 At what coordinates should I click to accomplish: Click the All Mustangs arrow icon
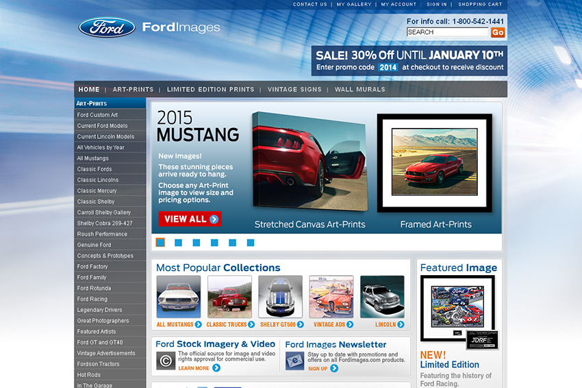[x=198, y=324]
